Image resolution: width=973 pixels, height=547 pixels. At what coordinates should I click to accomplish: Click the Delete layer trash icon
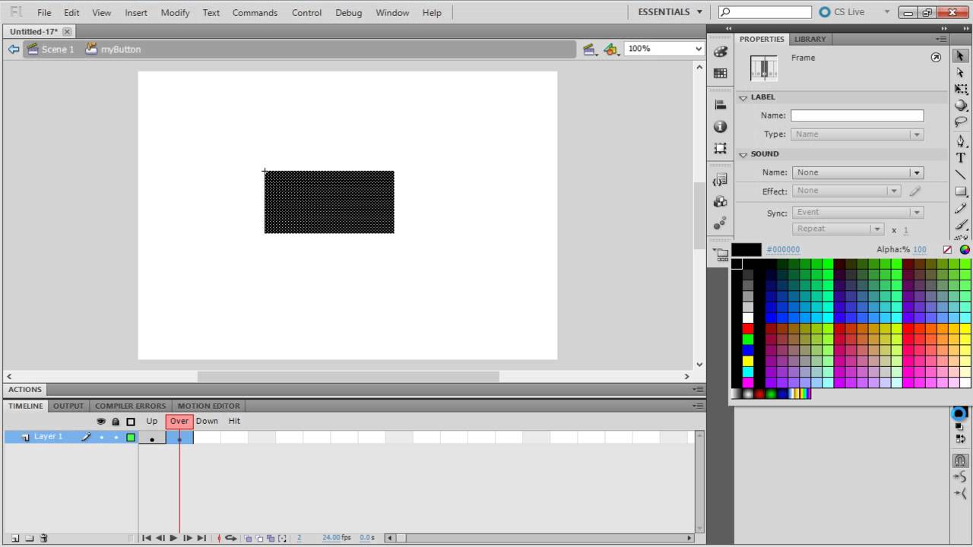click(x=43, y=538)
